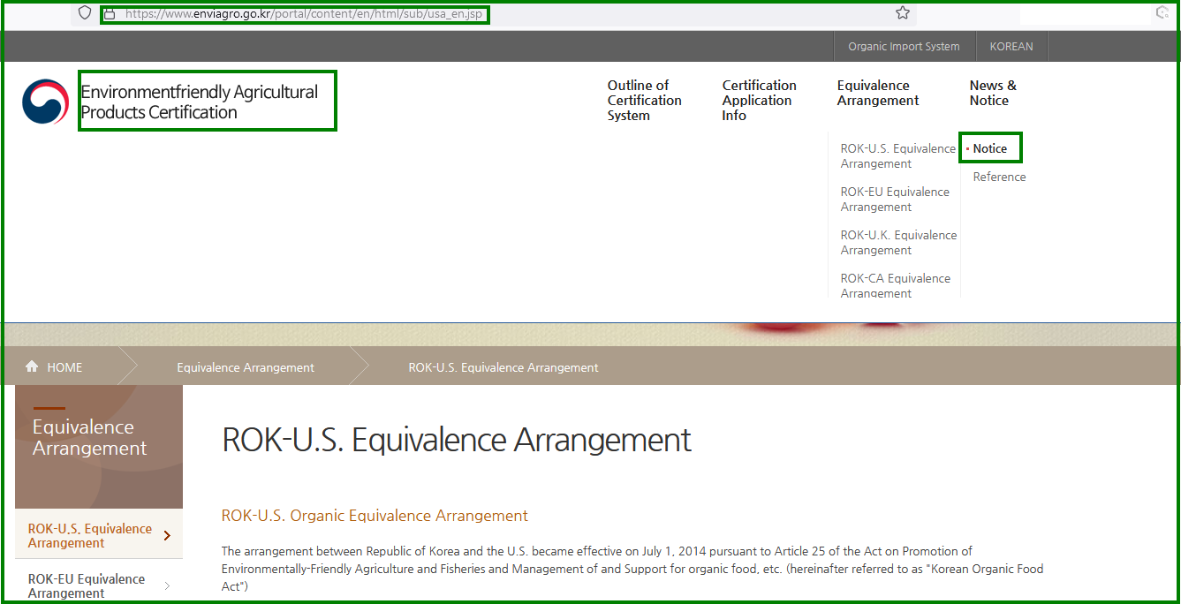The height and width of the screenshot is (604, 1181).
Task: Expand ROK-U.S. Equivalence Arrangement sidebar chevron
Action: (x=167, y=535)
